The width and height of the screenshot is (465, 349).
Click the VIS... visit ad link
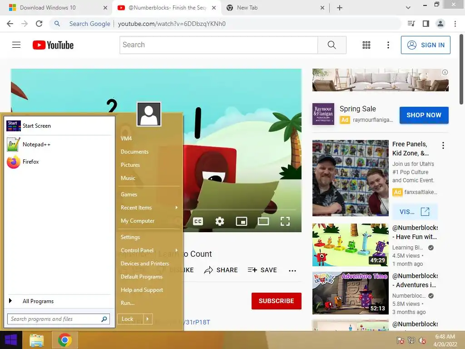click(414, 212)
